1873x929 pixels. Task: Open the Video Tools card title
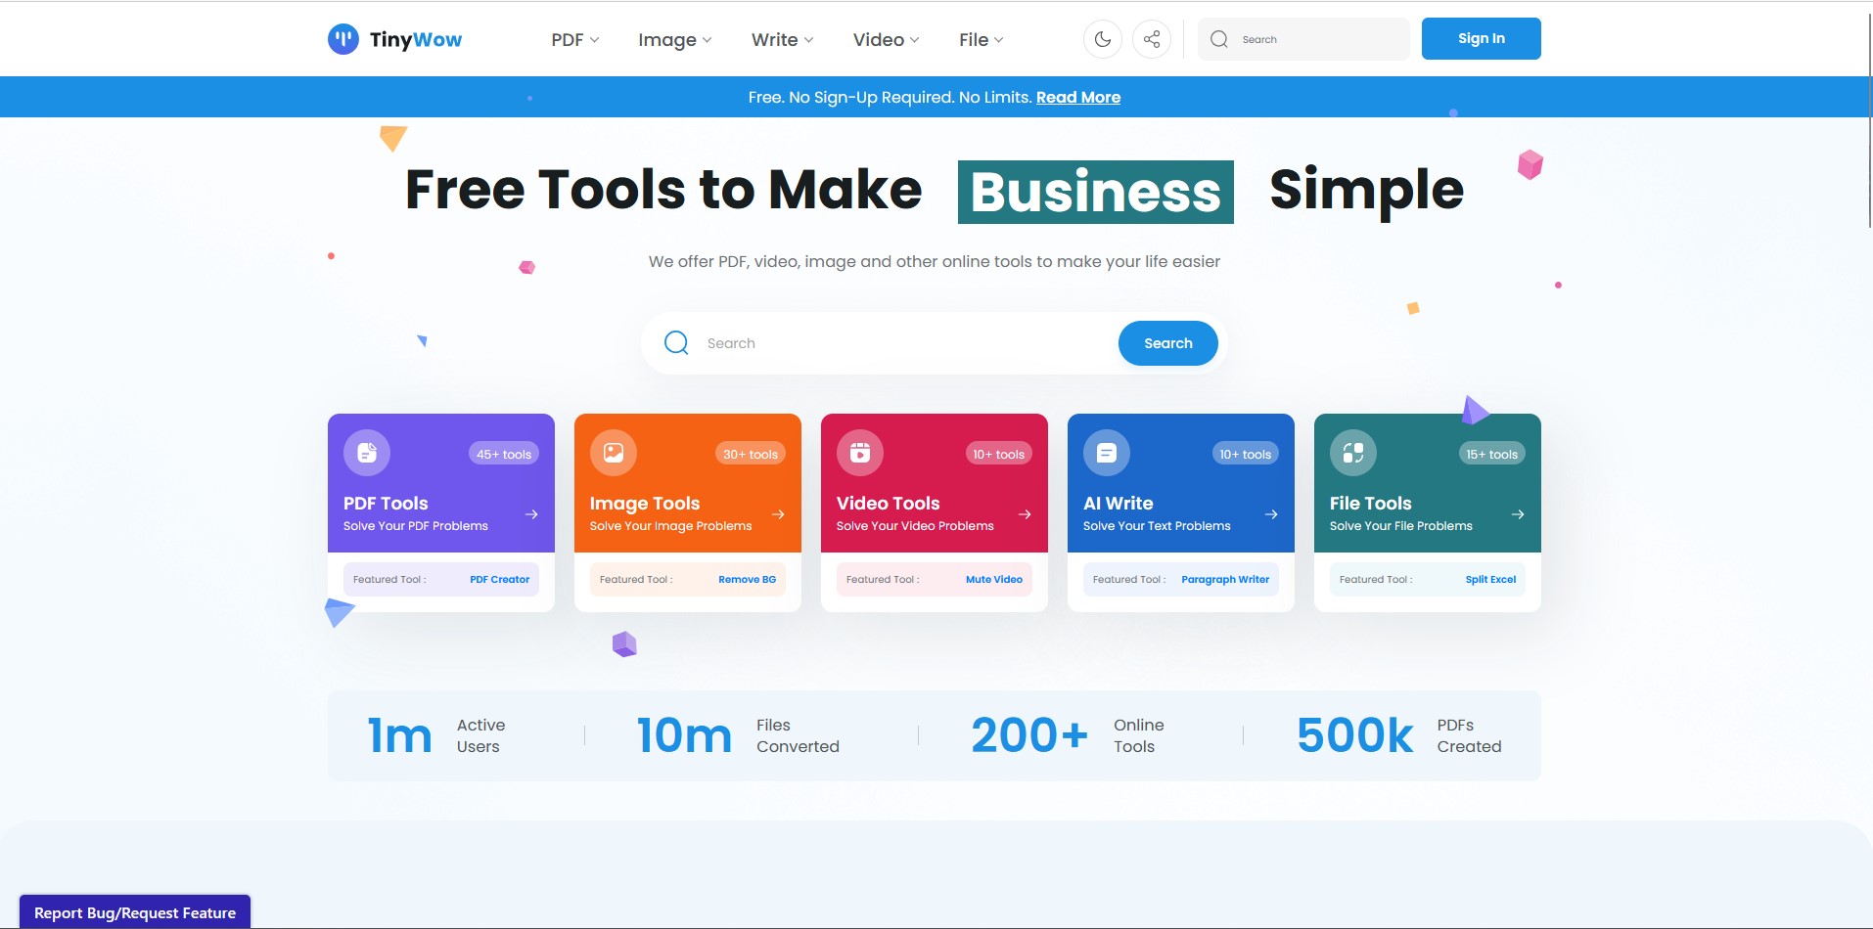coord(888,503)
